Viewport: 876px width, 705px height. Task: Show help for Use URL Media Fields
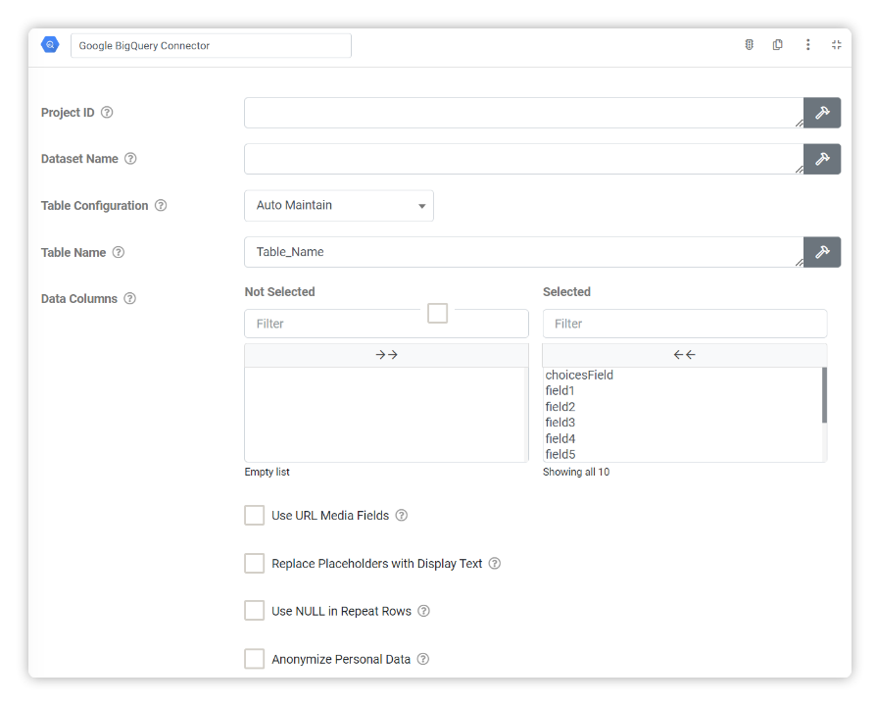pos(402,516)
